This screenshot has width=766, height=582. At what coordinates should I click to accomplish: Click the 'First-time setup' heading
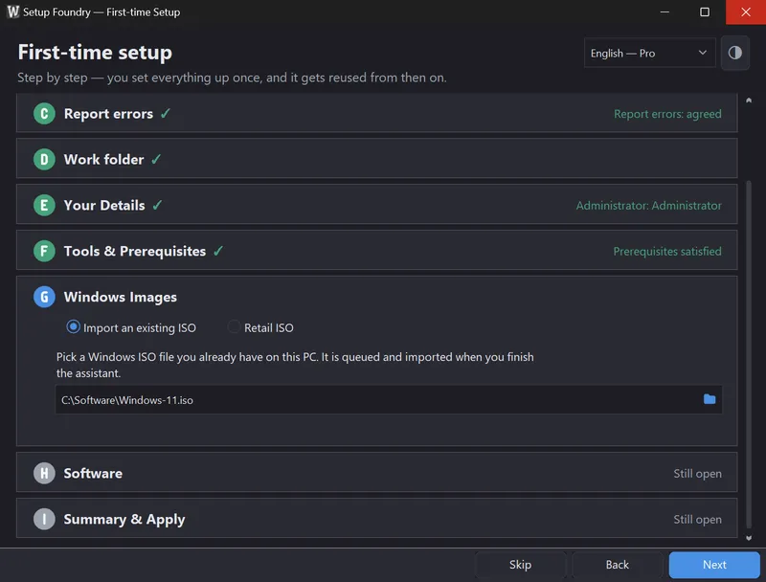coord(95,52)
